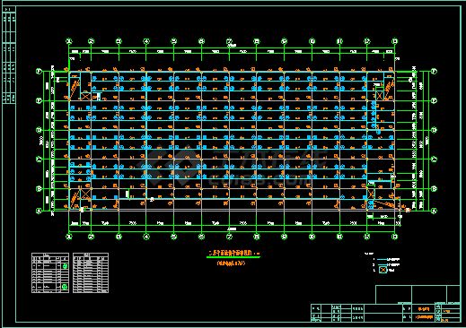Click orange diagonal stair hatch in plan's upper-left
466x328 pixels.
(75, 89)
